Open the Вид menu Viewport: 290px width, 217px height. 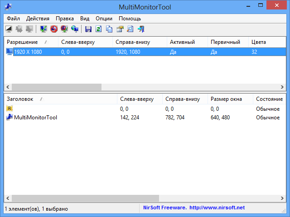click(x=85, y=19)
